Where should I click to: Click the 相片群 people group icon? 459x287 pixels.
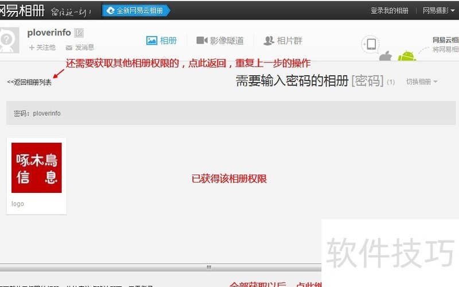[269, 41]
